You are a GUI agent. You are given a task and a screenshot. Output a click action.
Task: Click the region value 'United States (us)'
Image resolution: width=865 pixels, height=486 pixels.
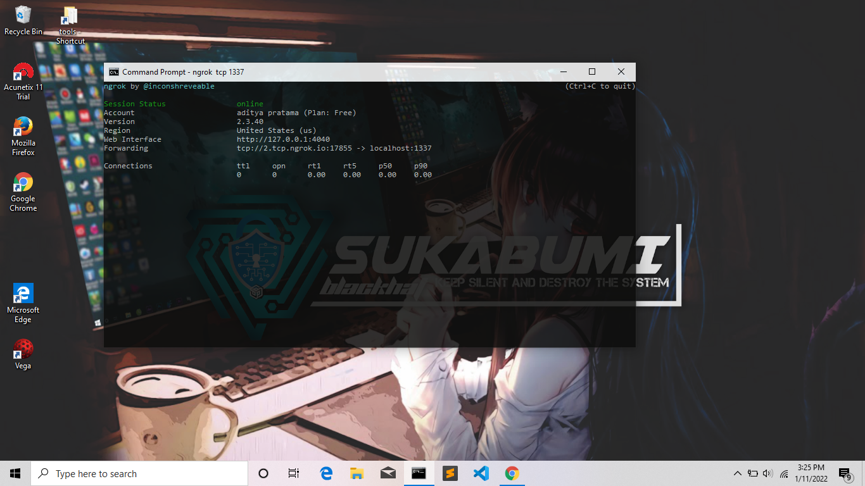pos(277,130)
